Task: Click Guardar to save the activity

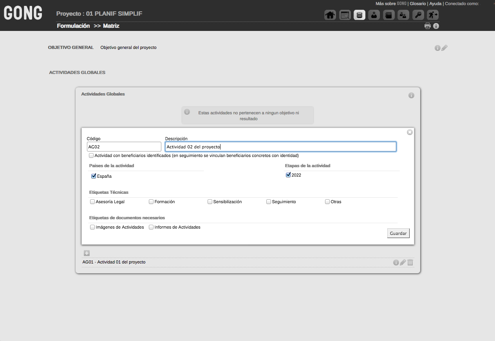Action: pyautogui.click(x=398, y=233)
